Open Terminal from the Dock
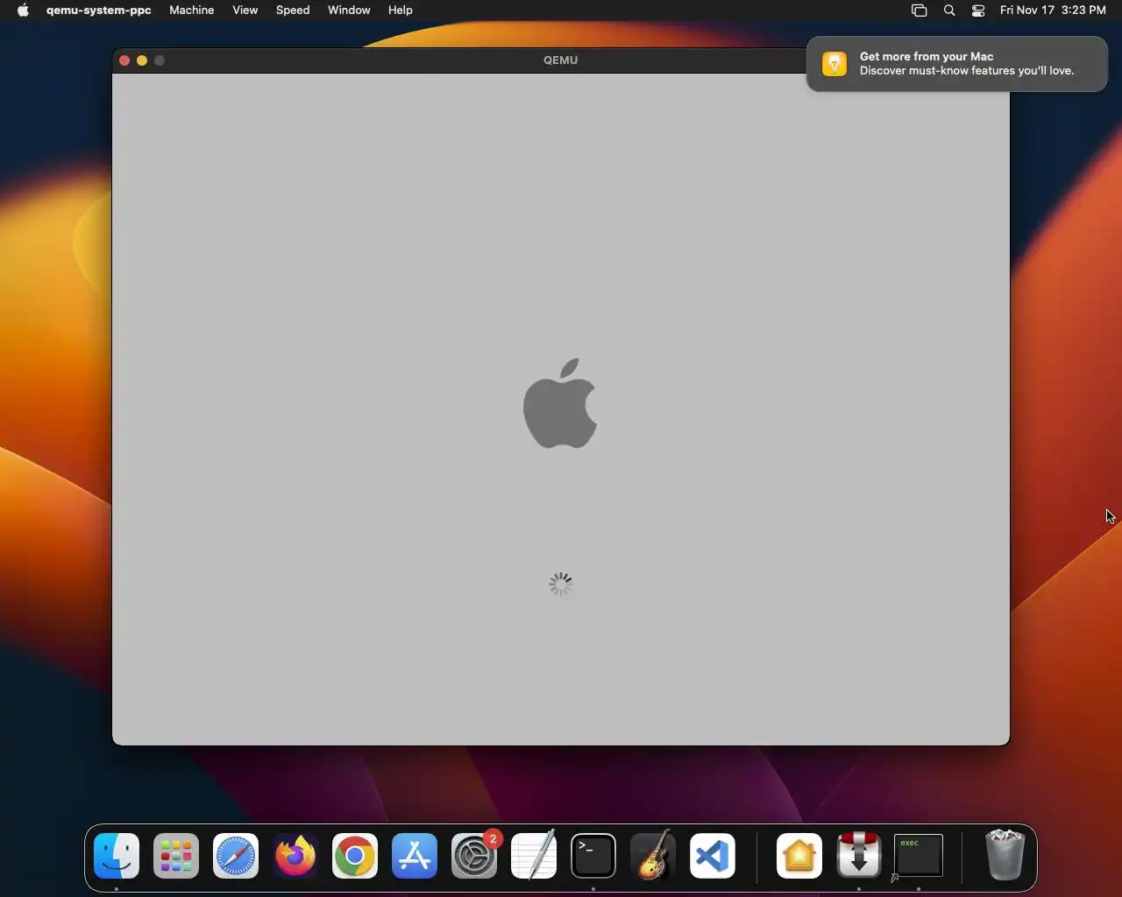The width and height of the screenshot is (1122, 897). (593, 856)
